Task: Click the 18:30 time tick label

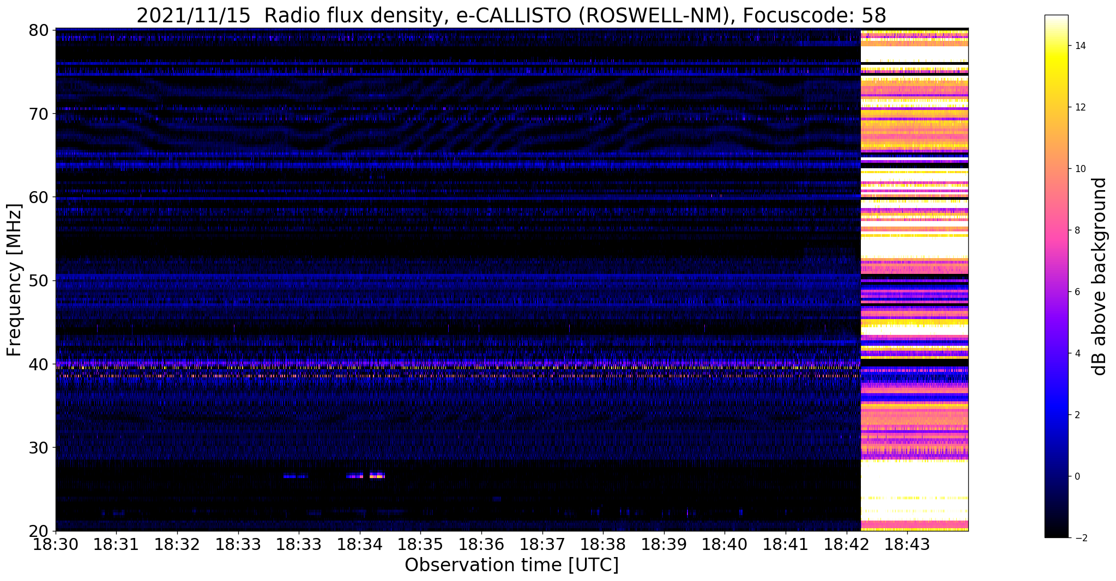Action: pyautogui.click(x=55, y=545)
